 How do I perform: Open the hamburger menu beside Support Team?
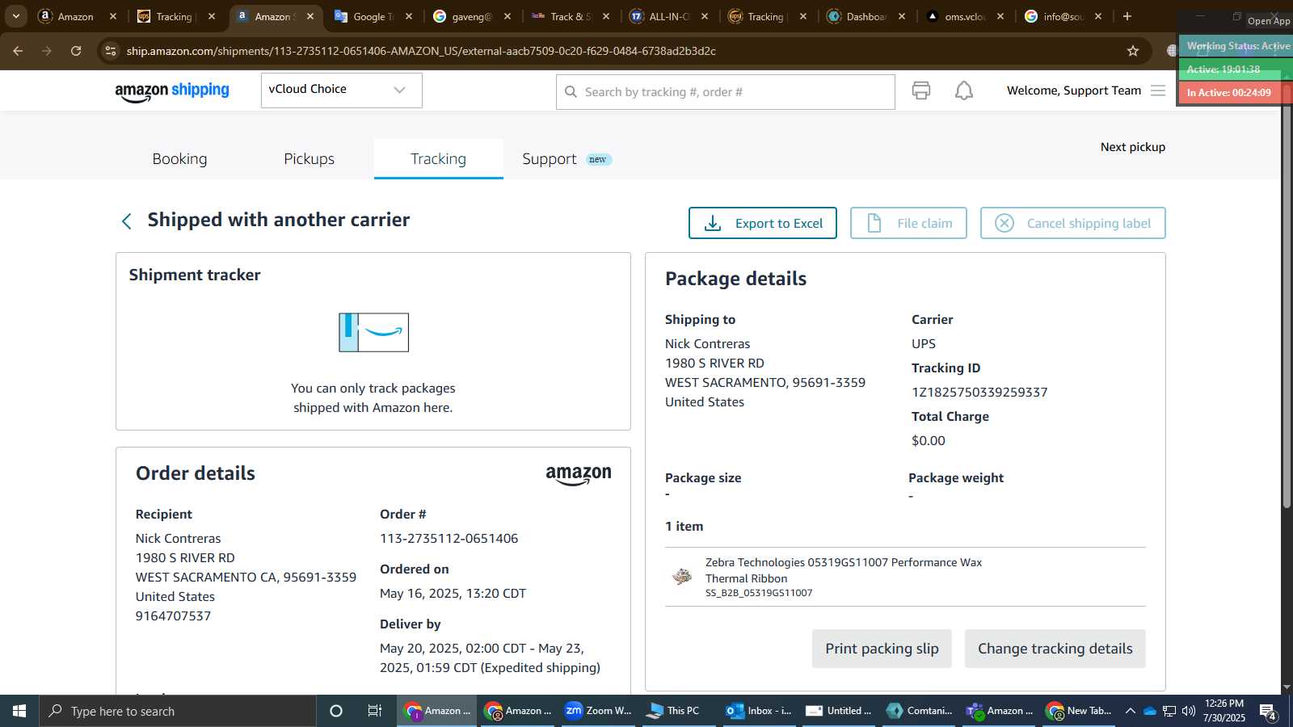(x=1157, y=90)
